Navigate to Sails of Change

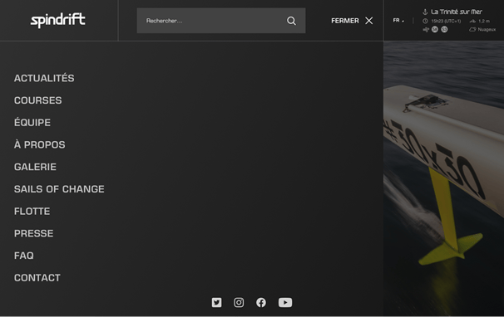tap(59, 189)
